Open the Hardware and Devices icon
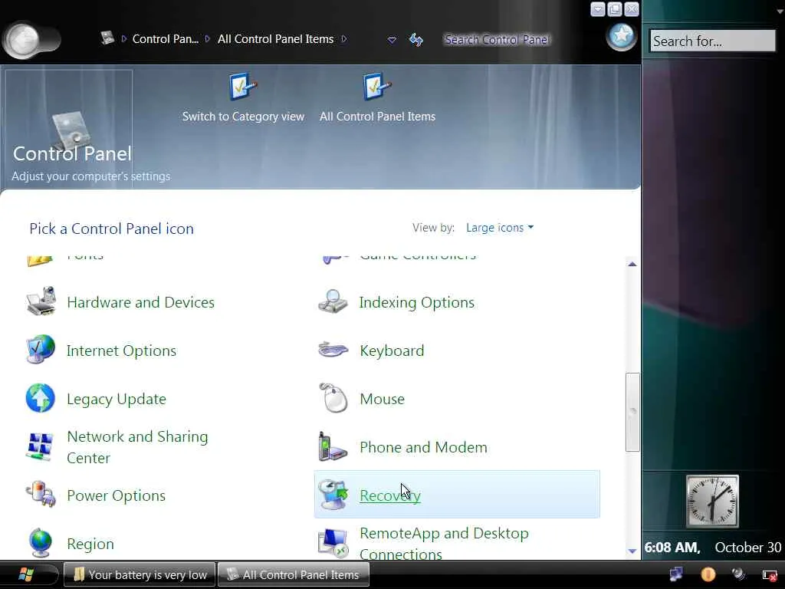The image size is (785, 589). [x=41, y=301]
